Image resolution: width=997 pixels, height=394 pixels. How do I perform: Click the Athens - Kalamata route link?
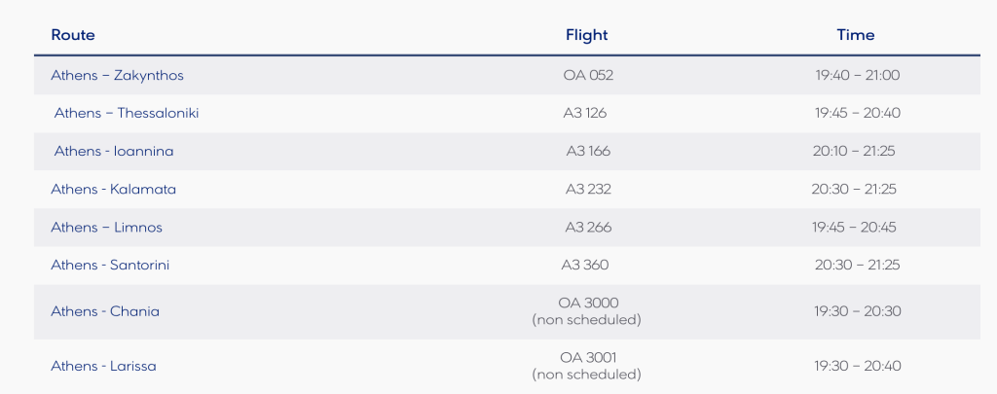click(x=113, y=189)
